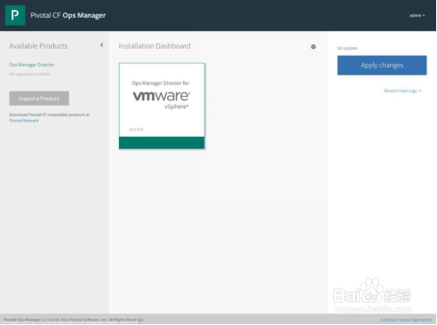The image size is (437, 325).
Task: Click the Apply changes button
Action: (382, 65)
